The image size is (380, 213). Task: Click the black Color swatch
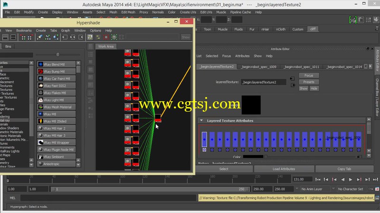[253, 157]
